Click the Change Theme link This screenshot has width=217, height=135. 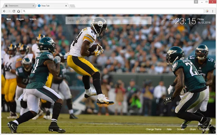pyautogui.click(x=154, y=129)
